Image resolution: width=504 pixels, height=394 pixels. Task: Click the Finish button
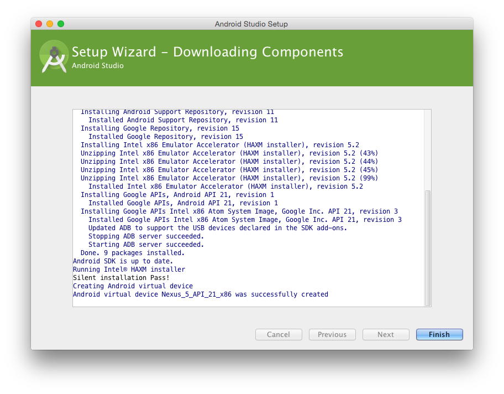[439, 334]
